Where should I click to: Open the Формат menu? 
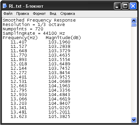coord(39,13)
